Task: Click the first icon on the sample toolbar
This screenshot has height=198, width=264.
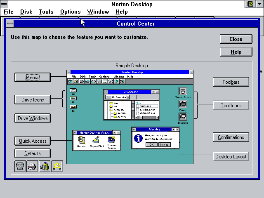Action: coord(70,82)
